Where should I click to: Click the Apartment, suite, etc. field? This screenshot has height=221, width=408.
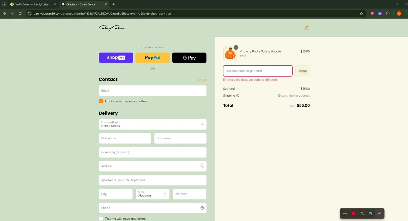pos(153,180)
